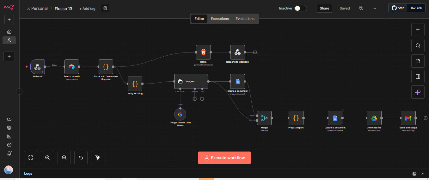The image size is (429, 180).
Task: Click the lightning trigger icon beside Webhook
Action: [x=27, y=67]
